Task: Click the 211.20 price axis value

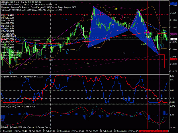Action: (173, 20)
